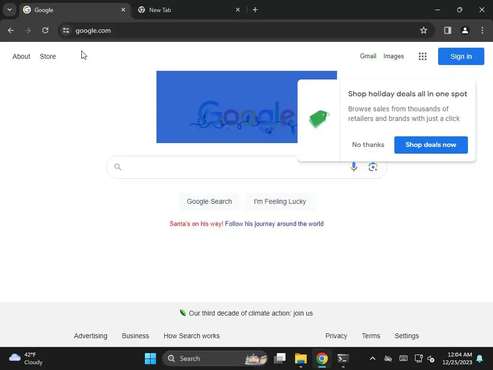Click the display network tray icon

[418, 358]
